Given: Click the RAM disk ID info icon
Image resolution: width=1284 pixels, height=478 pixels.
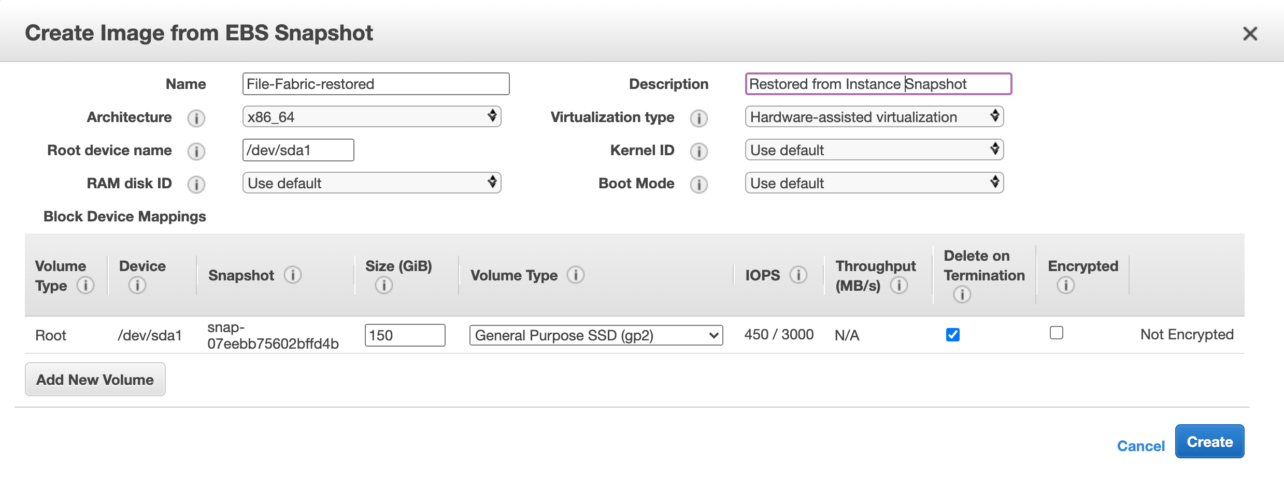Looking at the screenshot, I should click(x=196, y=185).
